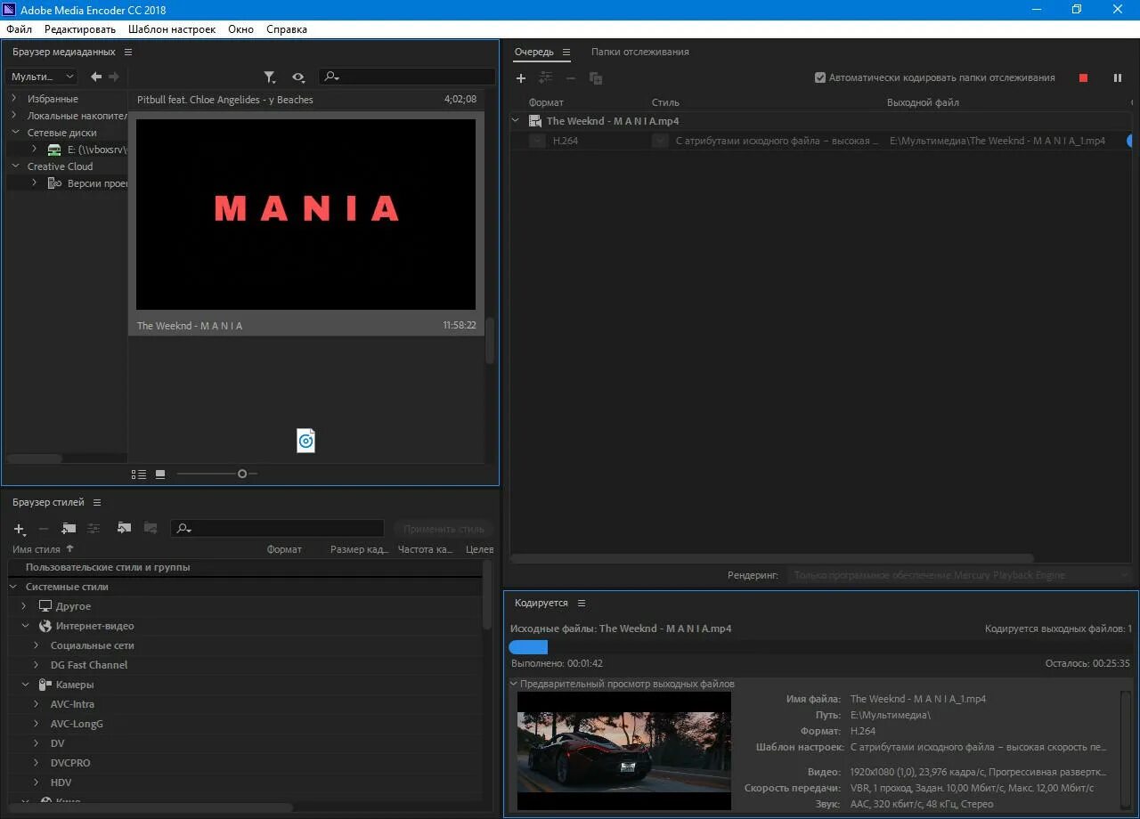Open the preset style dropdown in queue row

[660, 141]
